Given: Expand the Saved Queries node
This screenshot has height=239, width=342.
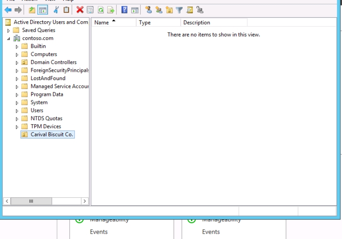Looking at the screenshot, I should (x=9, y=31).
